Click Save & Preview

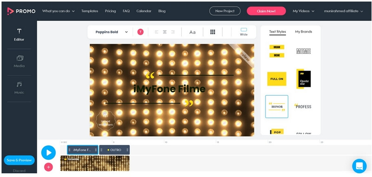click(x=19, y=160)
